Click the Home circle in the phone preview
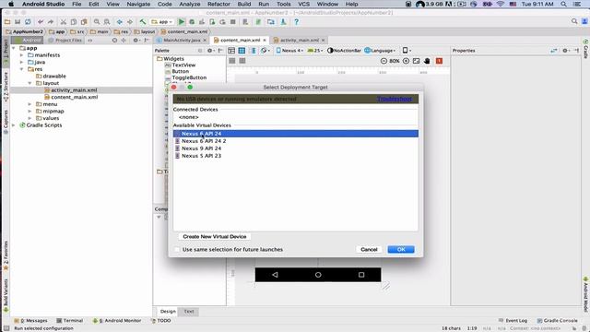Viewport: 590px width, 332px height. pos(318,275)
